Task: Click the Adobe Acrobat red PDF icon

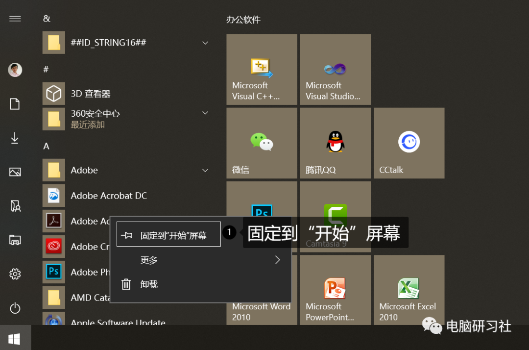Action: click(54, 221)
